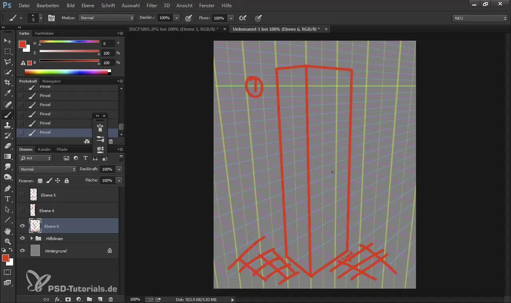Select the Hand tool

(8, 231)
